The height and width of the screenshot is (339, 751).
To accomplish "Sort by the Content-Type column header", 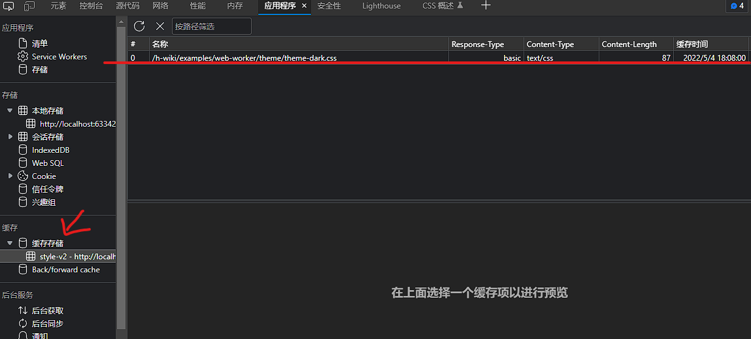I will pos(561,44).
